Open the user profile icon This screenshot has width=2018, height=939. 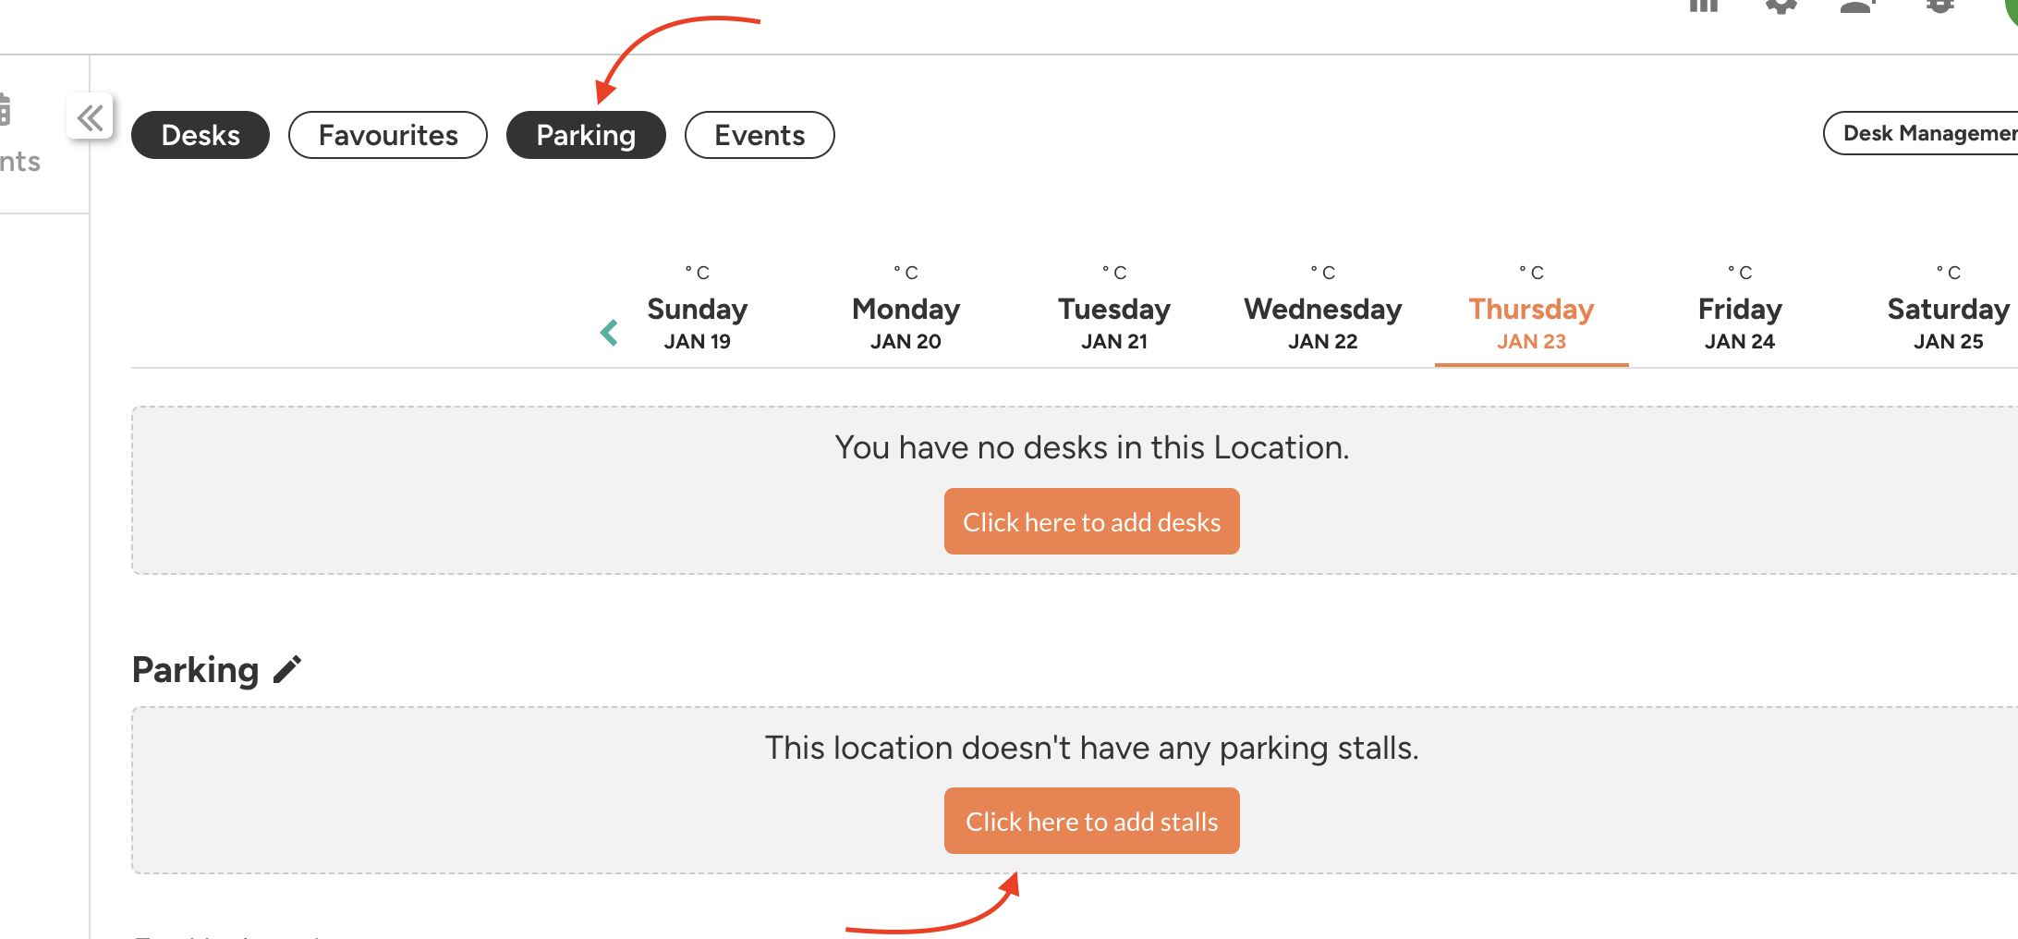tap(1857, 6)
